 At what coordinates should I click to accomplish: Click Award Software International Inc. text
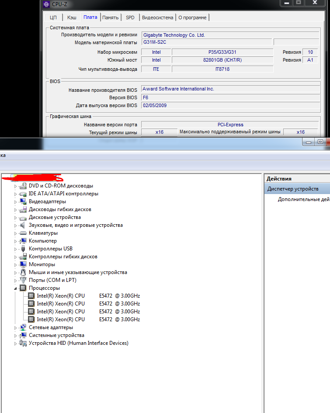178,89
